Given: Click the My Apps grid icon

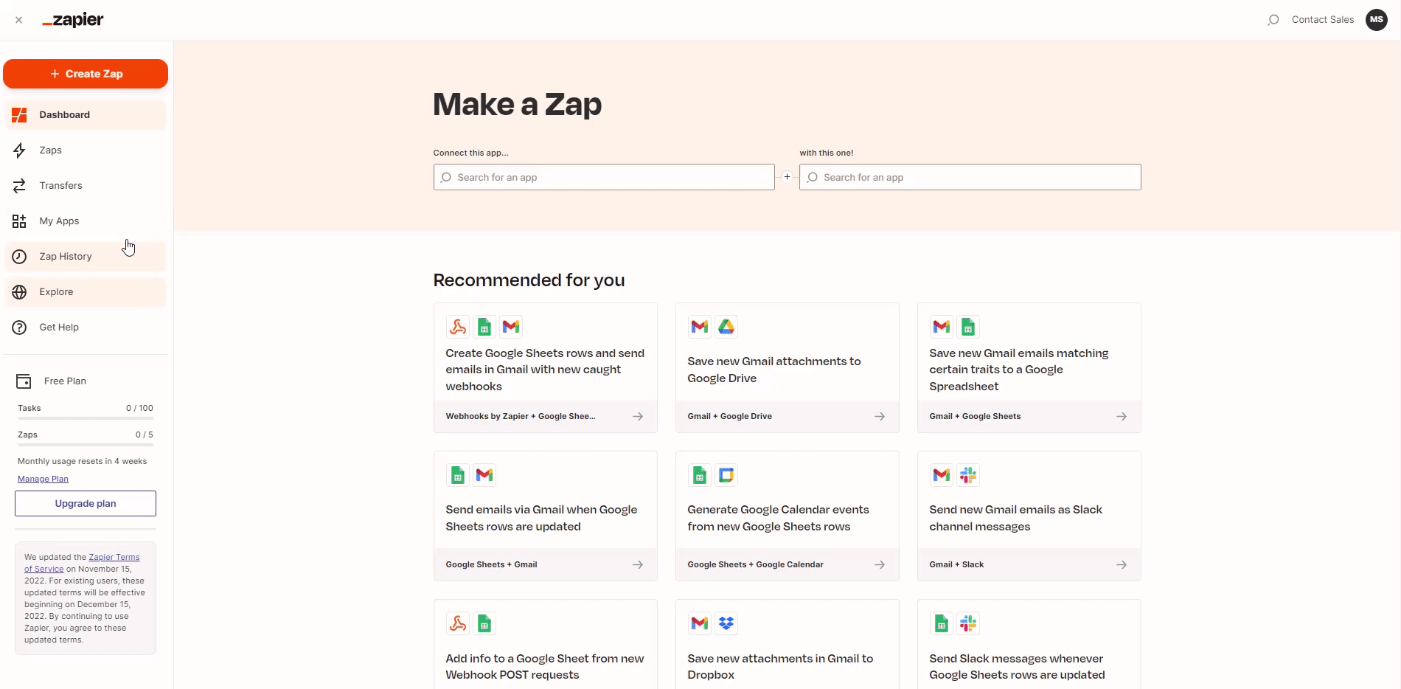Looking at the screenshot, I should tap(20, 221).
